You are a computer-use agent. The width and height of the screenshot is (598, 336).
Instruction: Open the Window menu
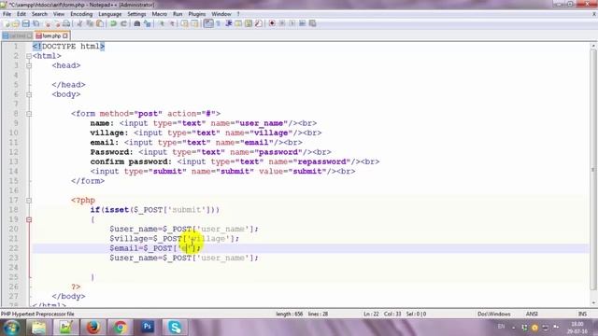(221, 14)
